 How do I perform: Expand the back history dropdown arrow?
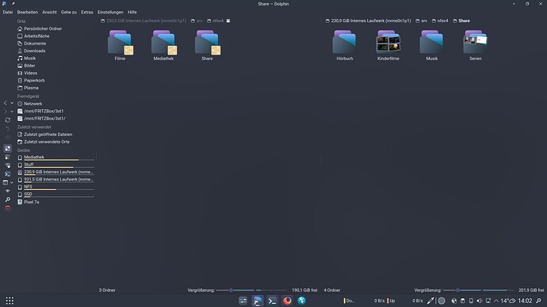click(x=12, y=103)
